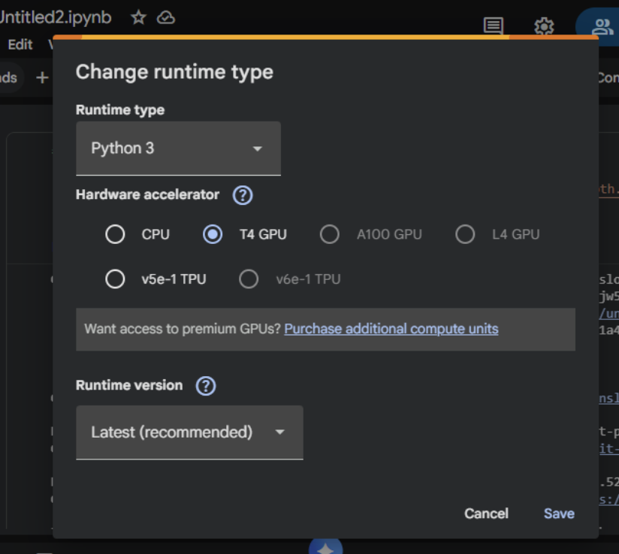This screenshot has width=619, height=554.
Task: Save the runtime type changes
Action: pyautogui.click(x=558, y=513)
